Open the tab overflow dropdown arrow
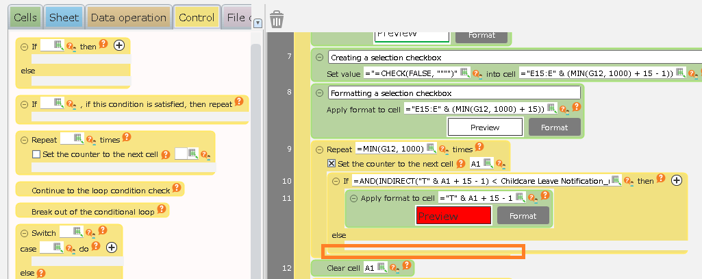The height and width of the screenshot is (279, 702). [x=258, y=23]
